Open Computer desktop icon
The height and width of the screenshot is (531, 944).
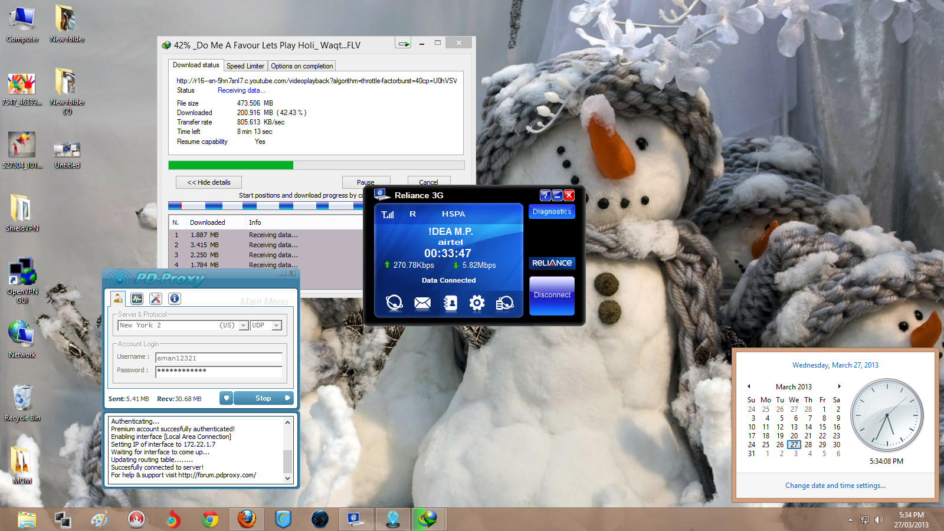tap(22, 24)
